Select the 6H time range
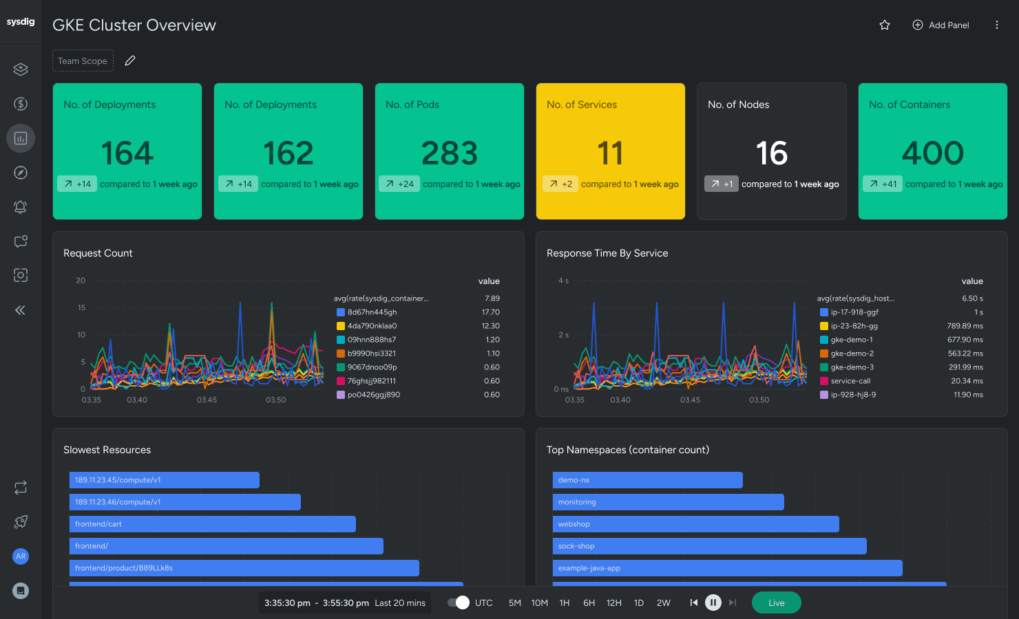 [589, 602]
